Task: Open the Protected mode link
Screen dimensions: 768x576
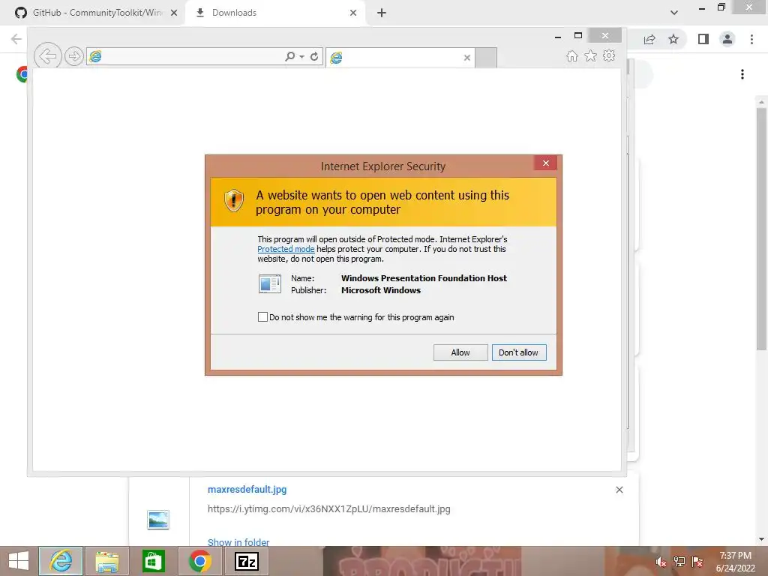Action: point(286,249)
